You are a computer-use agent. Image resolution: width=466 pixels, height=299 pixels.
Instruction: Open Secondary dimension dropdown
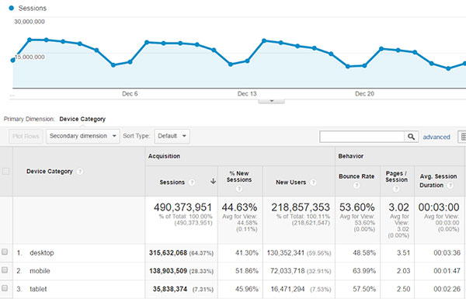(x=83, y=136)
